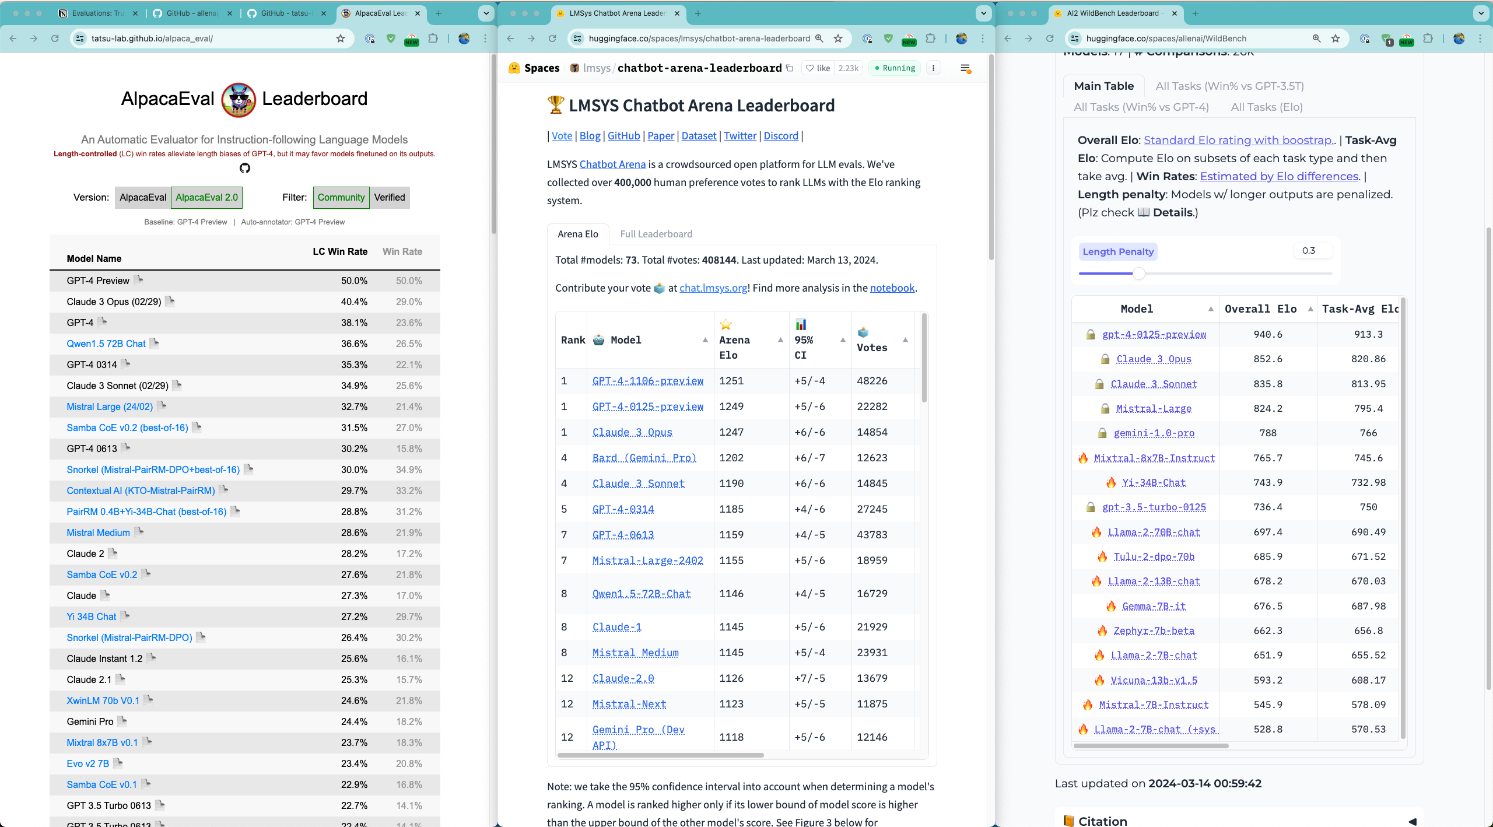Open the LMSYS Blog link
1493x827 pixels.
[x=590, y=135]
